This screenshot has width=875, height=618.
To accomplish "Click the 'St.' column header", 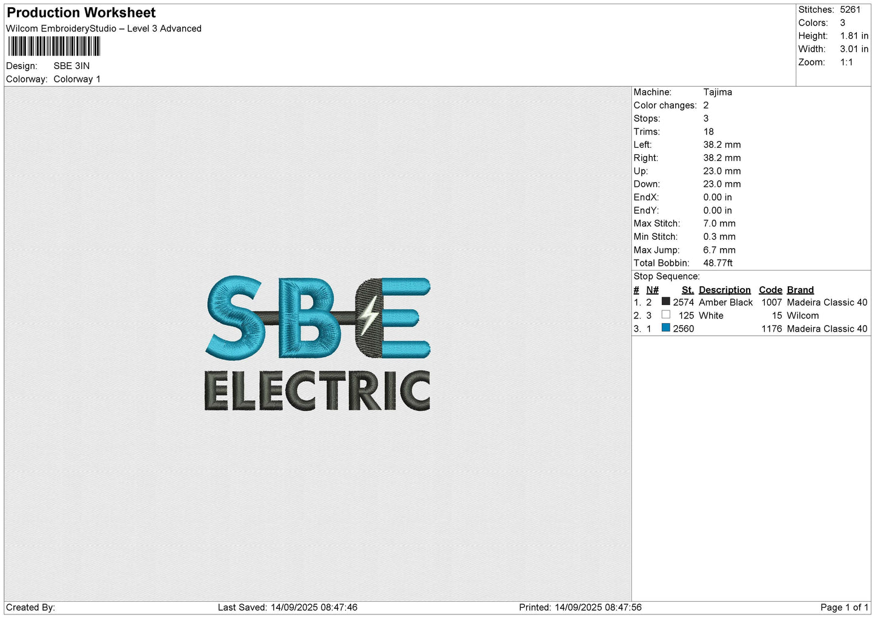I will tap(687, 290).
